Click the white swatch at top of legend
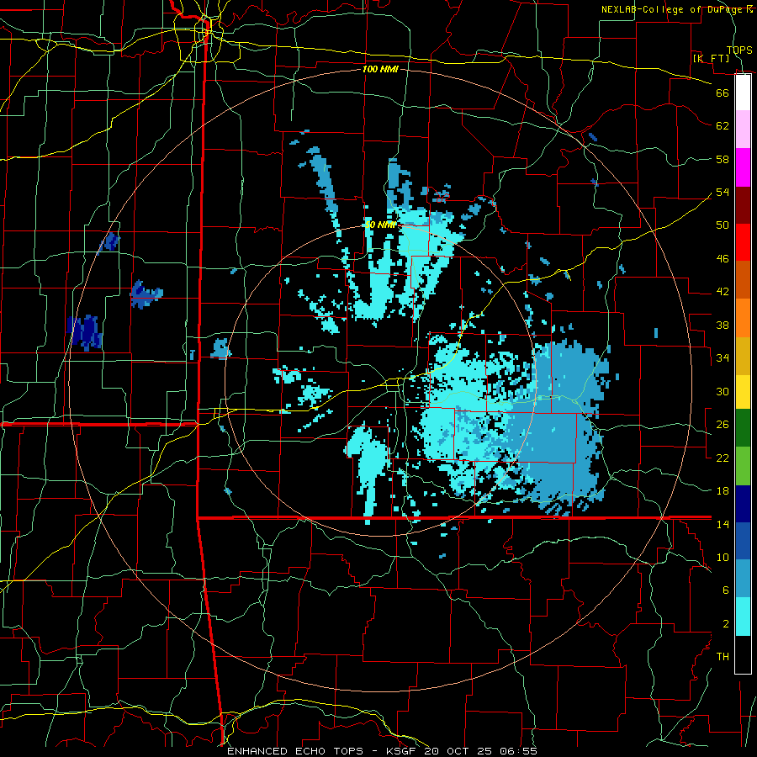This screenshot has width=757, height=757. click(743, 93)
